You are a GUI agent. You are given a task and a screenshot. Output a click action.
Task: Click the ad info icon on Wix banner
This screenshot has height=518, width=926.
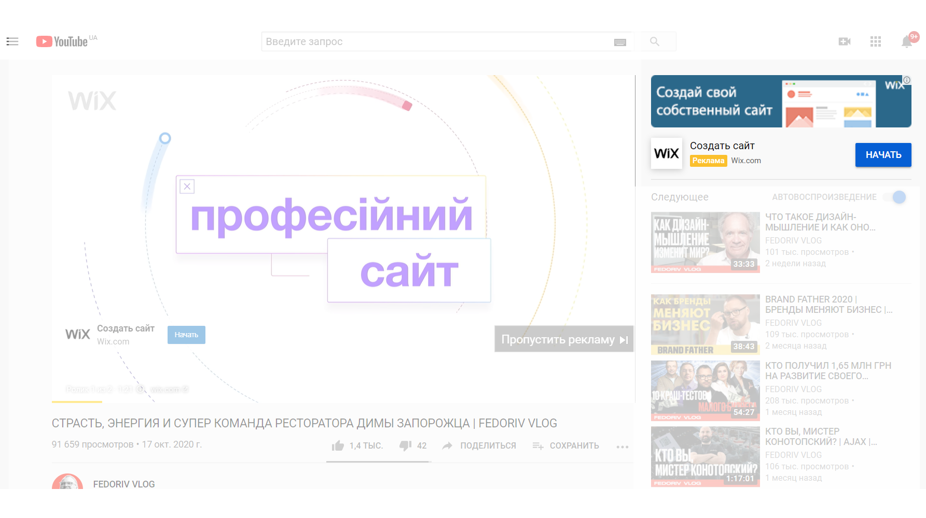pyautogui.click(x=907, y=80)
